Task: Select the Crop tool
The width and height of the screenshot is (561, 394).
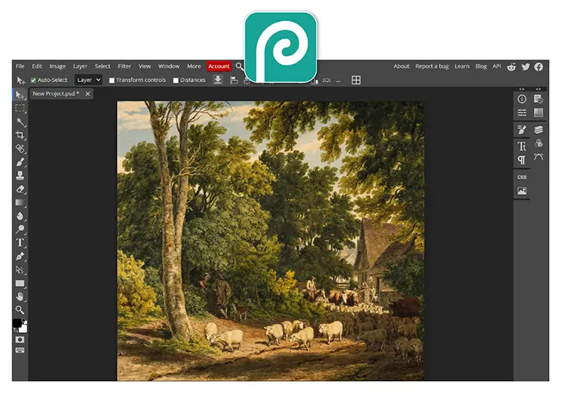Action: click(x=20, y=135)
